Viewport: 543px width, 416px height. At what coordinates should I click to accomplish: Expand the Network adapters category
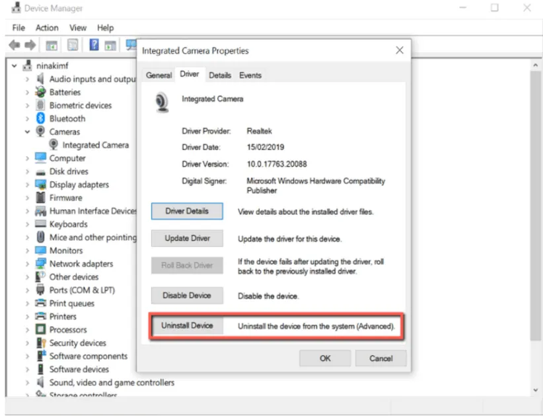tap(27, 264)
